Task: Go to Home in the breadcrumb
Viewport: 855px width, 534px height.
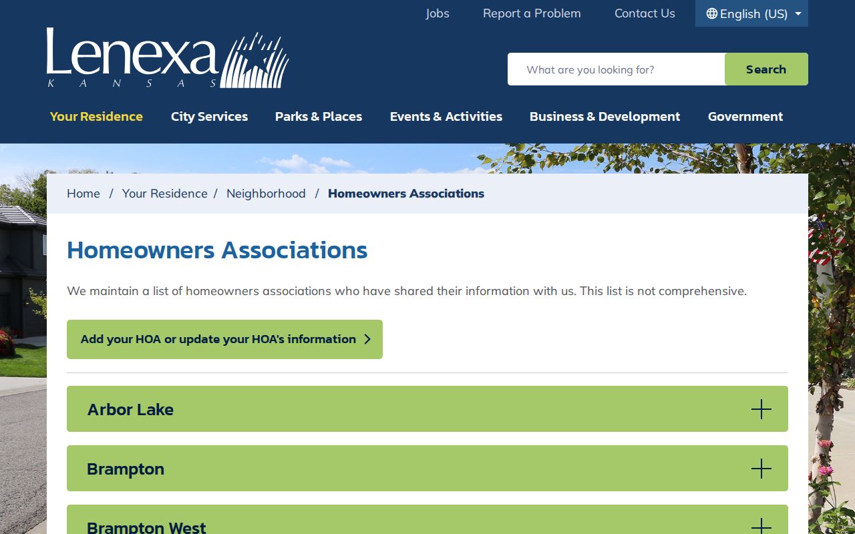Action: click(x=83, y=194)
